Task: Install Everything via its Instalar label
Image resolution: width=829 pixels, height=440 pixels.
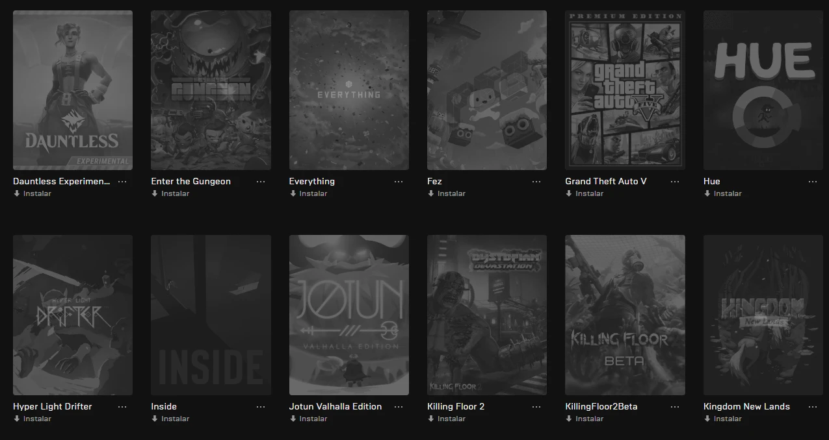Action: coord(313,193)
